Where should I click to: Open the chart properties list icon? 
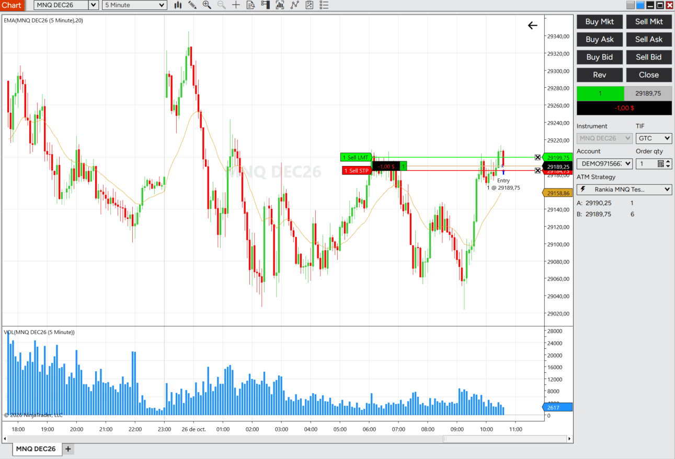[324, 5]
